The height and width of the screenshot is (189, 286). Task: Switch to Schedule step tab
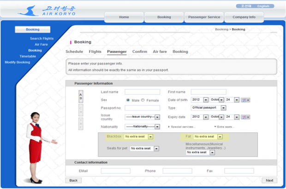tap(74, 52)
